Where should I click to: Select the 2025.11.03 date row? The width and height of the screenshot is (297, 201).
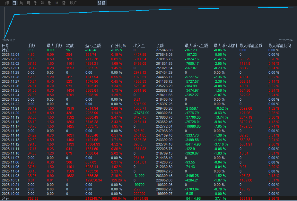coord(10,176)
